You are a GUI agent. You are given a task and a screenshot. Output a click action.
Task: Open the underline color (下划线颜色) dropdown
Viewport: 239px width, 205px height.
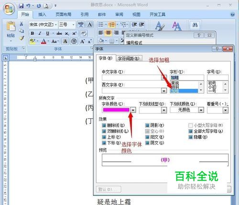pyautogui.click(x=201, y=110)
